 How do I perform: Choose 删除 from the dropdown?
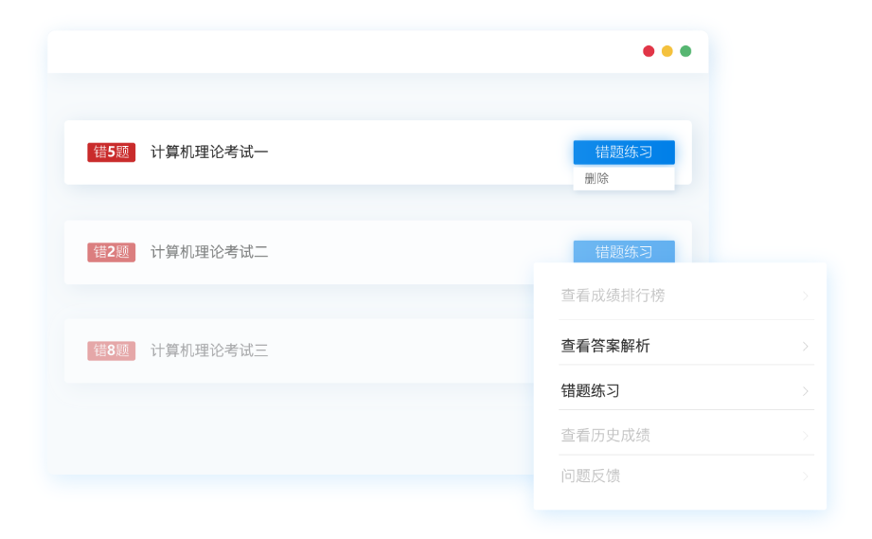pyautogui.click(x=597, y=178)
